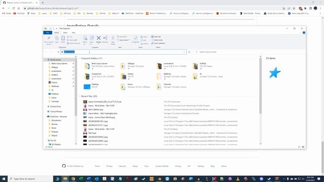Collapse the Recent files section
Image resolution: width=324 pixels, height=182 pixels.
pyautogui.click(x=80, y=97)
